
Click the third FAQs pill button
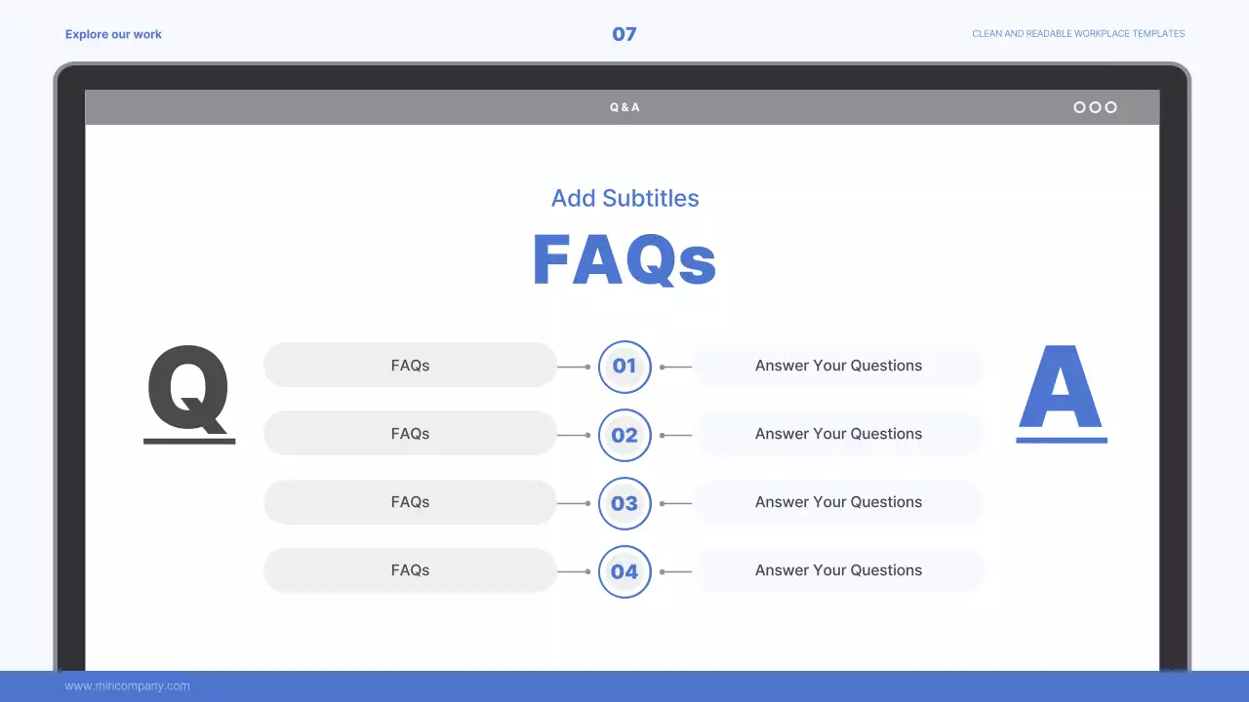410,502
